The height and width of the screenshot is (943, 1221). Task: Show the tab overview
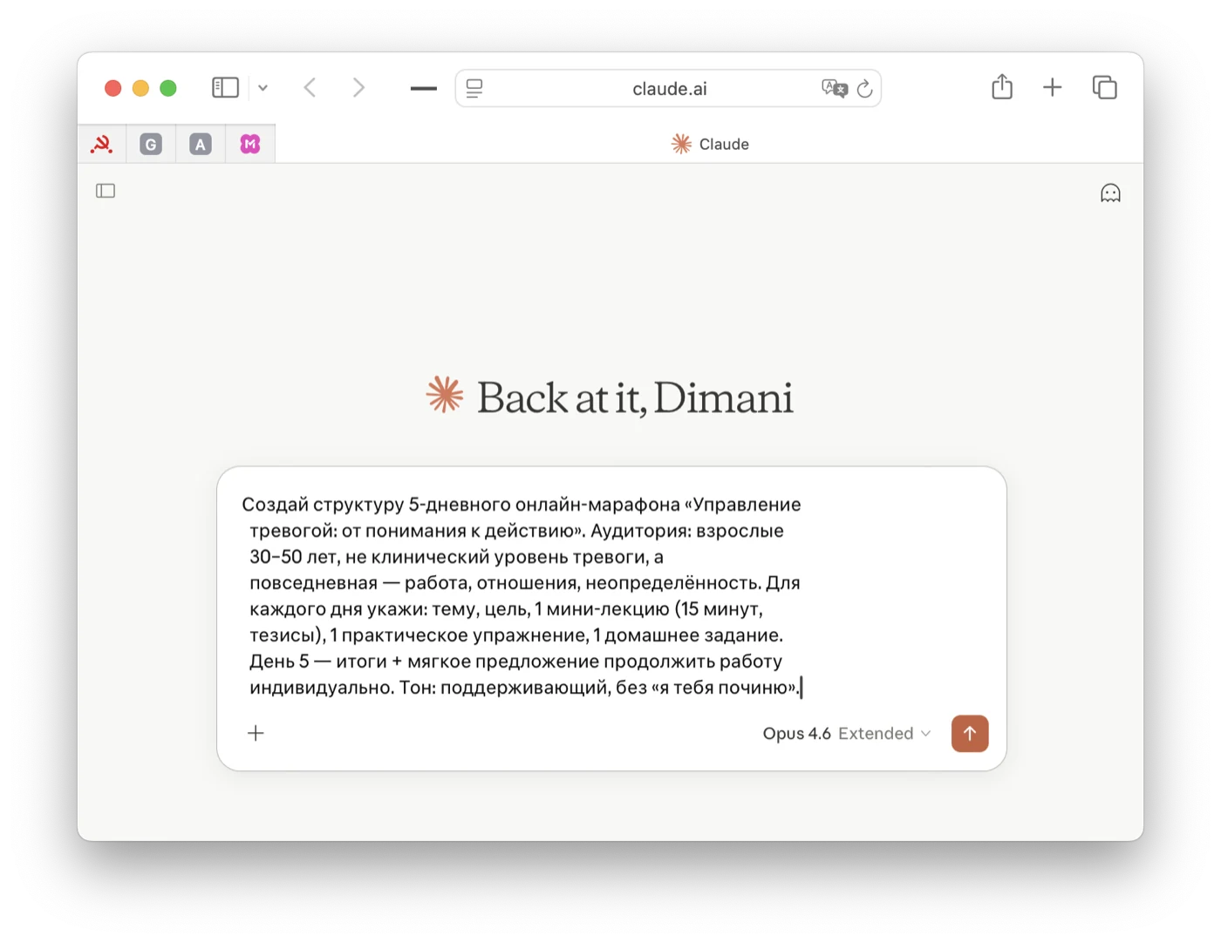1105,87
